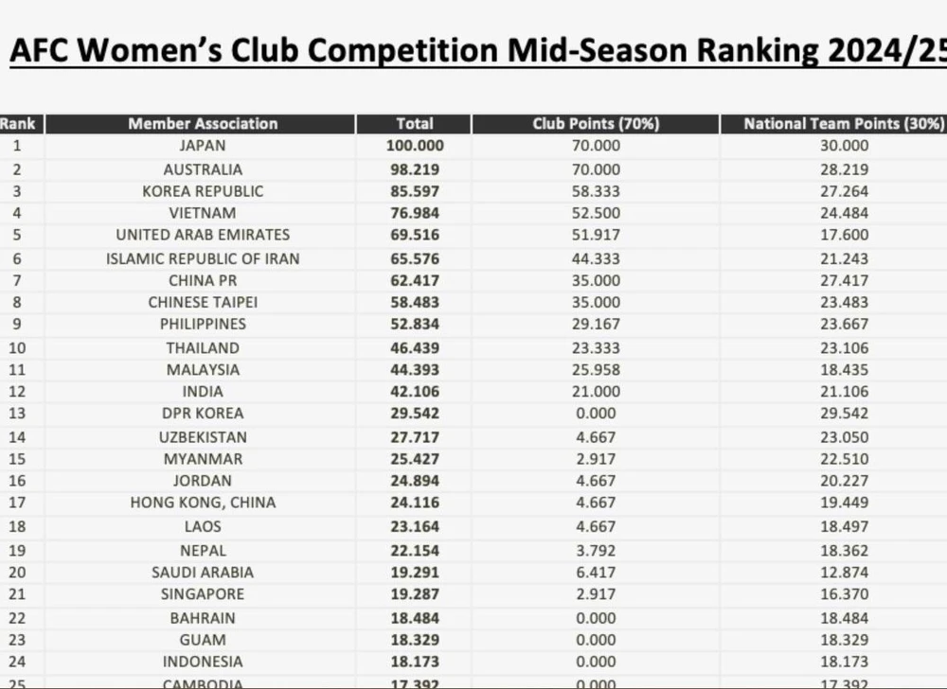Click the National Team Points (30%) header
Screen dimensions: 947x689
[x=844, y=123]
